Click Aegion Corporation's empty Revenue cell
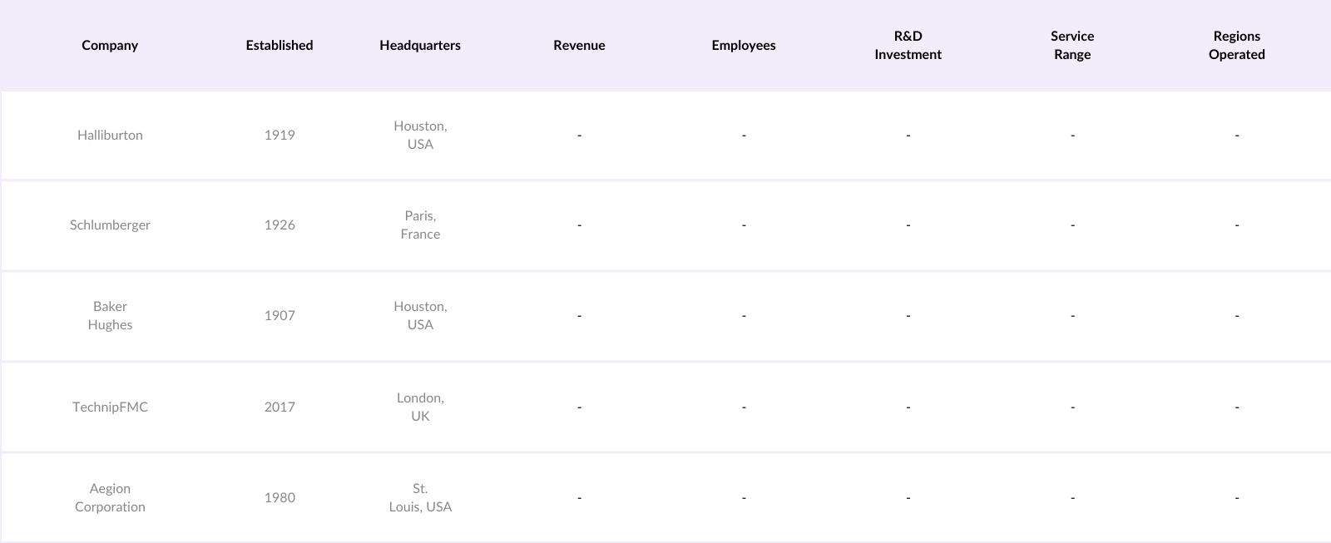Image resolution: width=1331 pixels, height=543 pixels. [579, 498]
